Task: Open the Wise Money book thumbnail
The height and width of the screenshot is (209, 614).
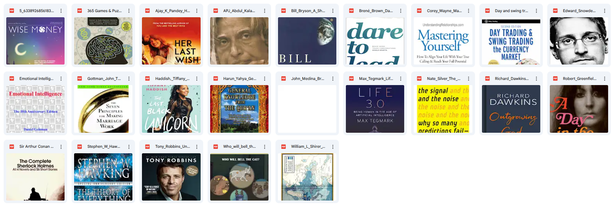Action: coord(36,41)
